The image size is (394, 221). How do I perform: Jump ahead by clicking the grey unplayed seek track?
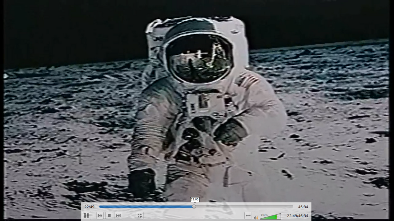coord(243,207)
